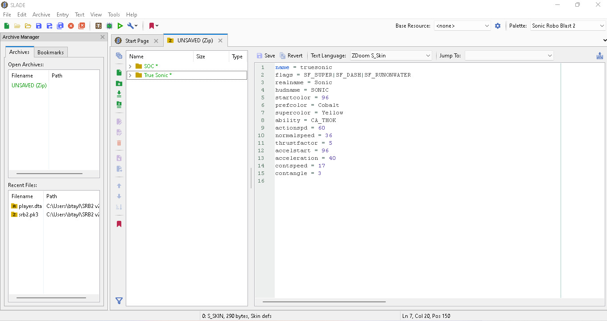The image size is (607, 321).
Task: Click the green Run Archive play button
Action: coord(120,26)
